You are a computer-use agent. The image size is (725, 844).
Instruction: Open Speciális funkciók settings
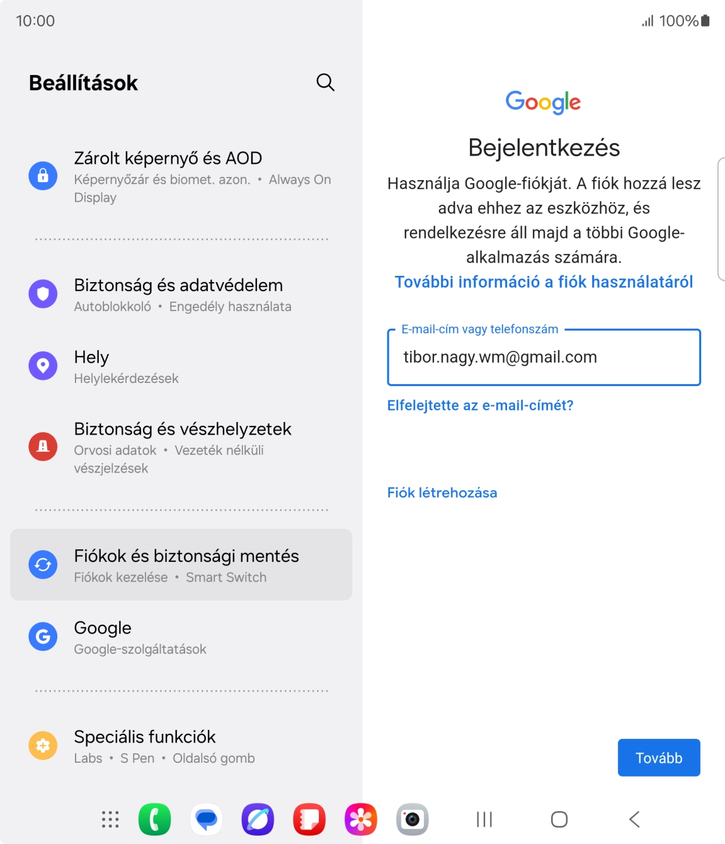[181, 746]
